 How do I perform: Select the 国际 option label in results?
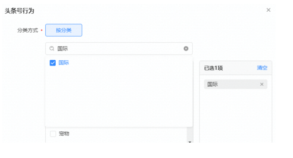64,63
